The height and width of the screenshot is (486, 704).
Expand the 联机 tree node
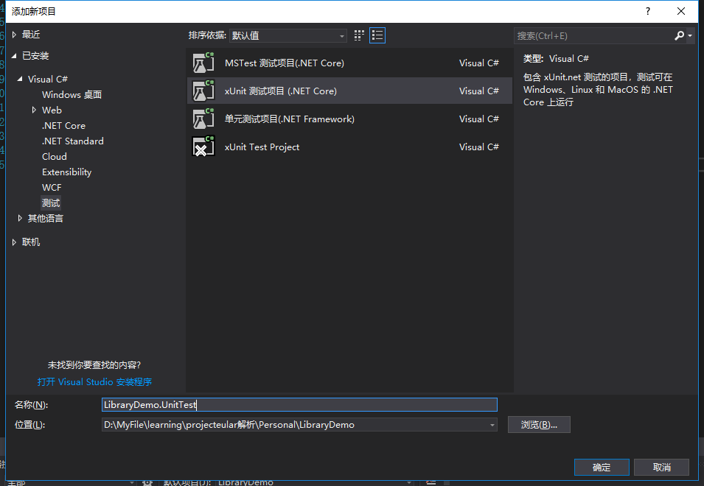click(14, 242)
